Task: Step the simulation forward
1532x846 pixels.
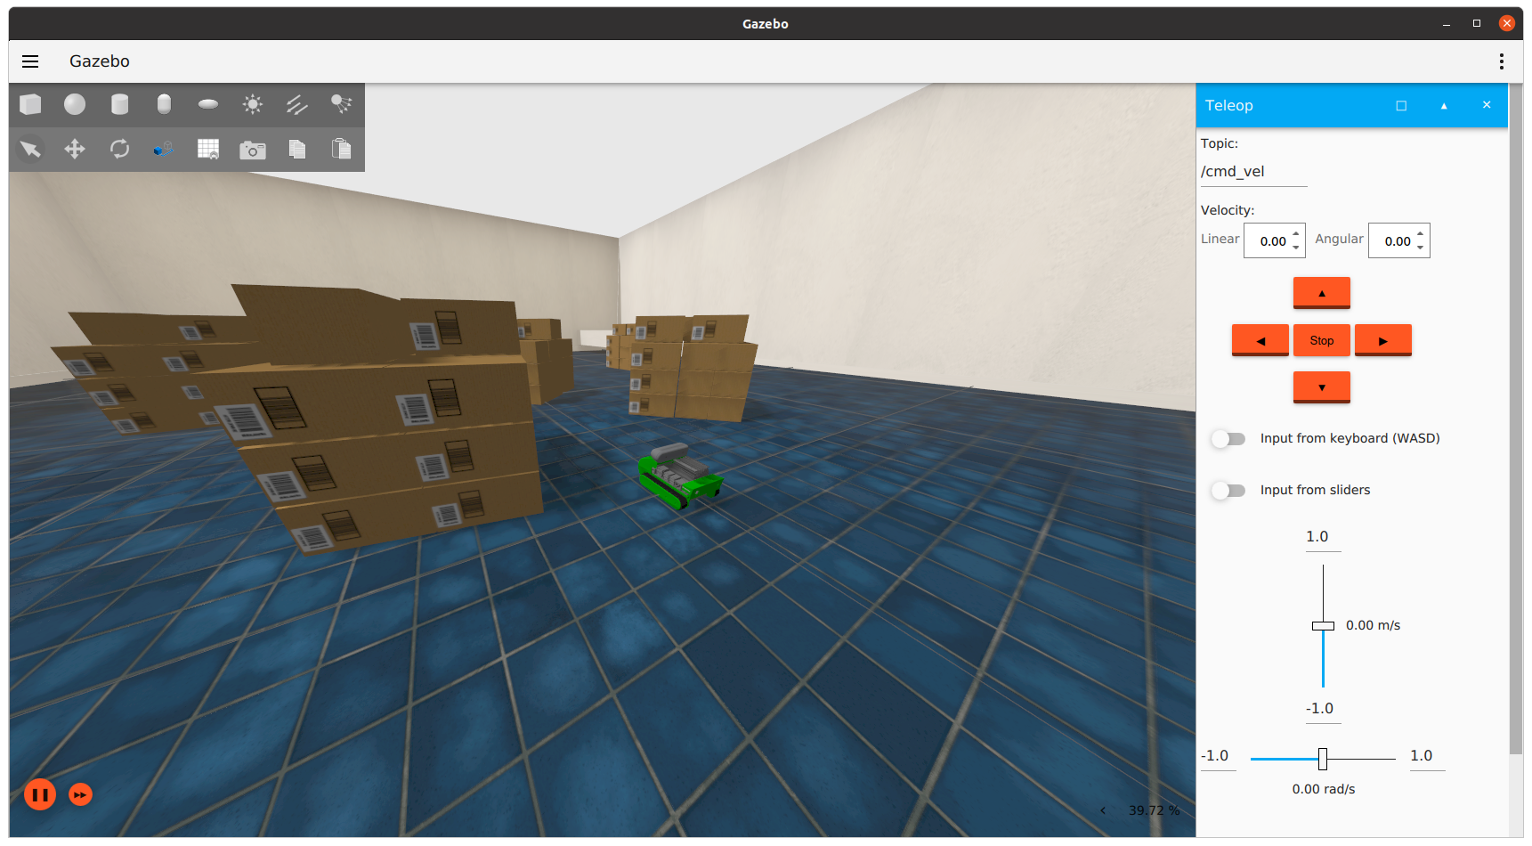Action: point(81,794)
